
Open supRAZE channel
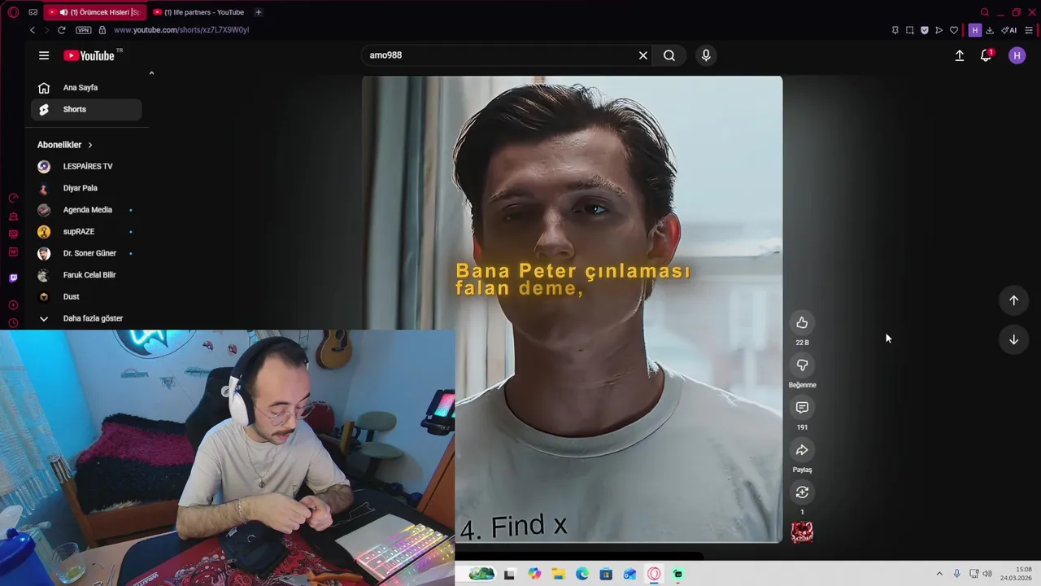point(86,231)
